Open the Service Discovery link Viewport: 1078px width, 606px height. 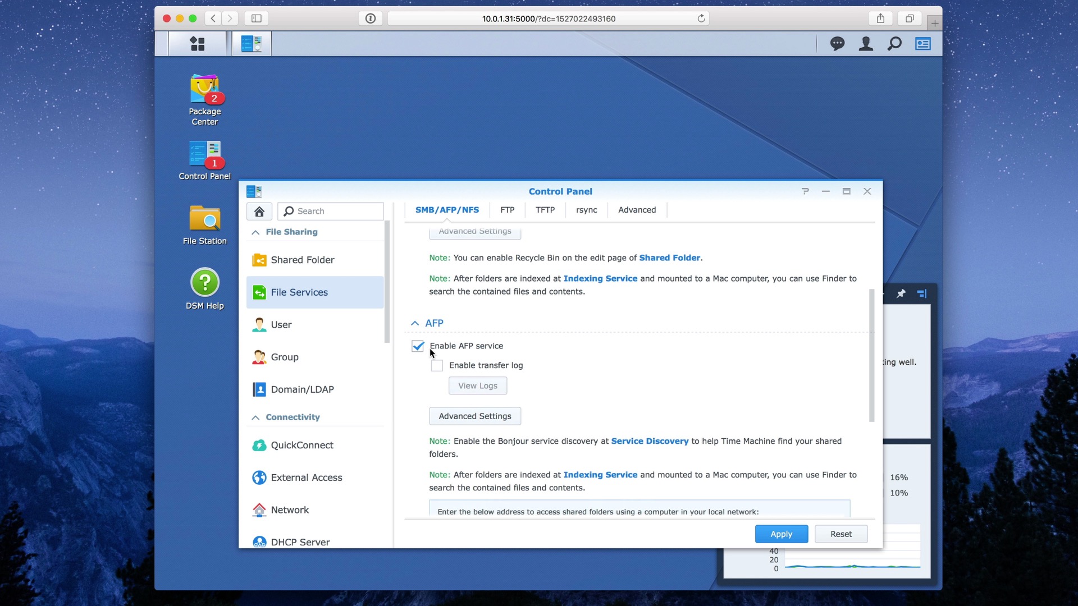(649, 441)
